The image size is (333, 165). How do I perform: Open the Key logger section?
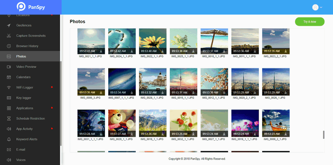click(30, 98)
